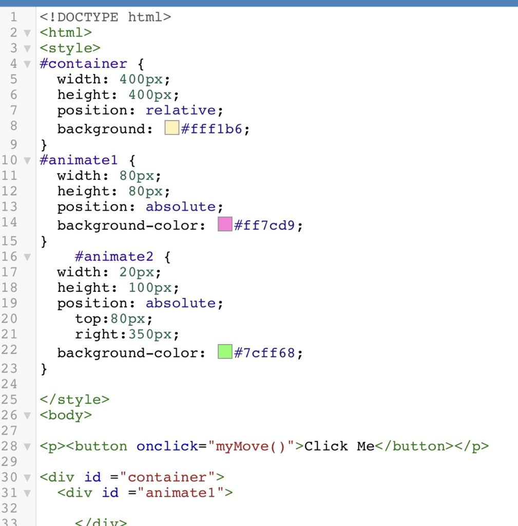Collapse the container div fold on line 30

coord(27,477)
